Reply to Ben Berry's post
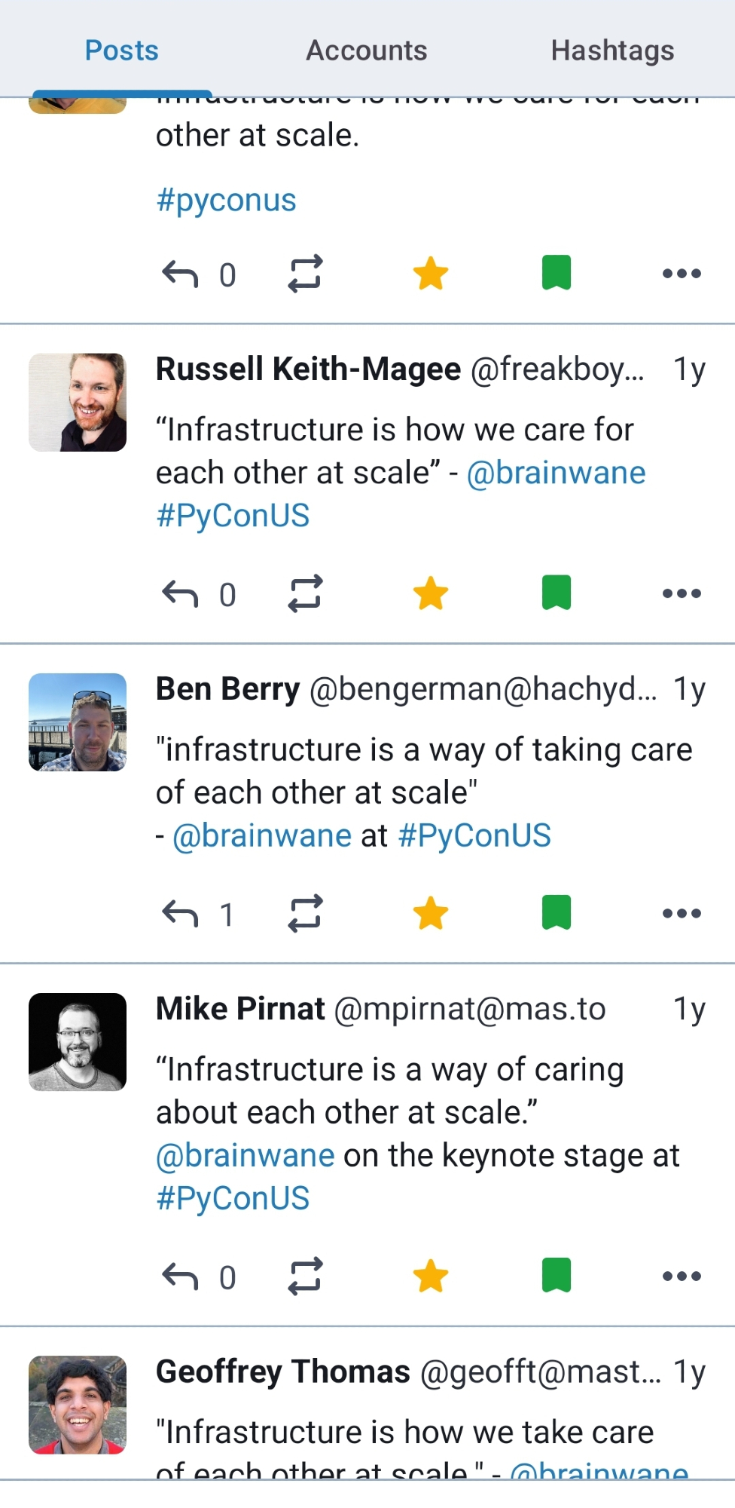The width and height of the screenshot is (735, 1508). pyautogui.click(x=180, y=914)
